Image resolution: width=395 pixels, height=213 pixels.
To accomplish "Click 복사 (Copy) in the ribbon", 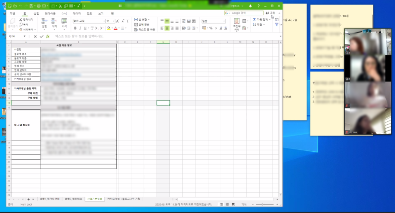I will pos(24,24).
